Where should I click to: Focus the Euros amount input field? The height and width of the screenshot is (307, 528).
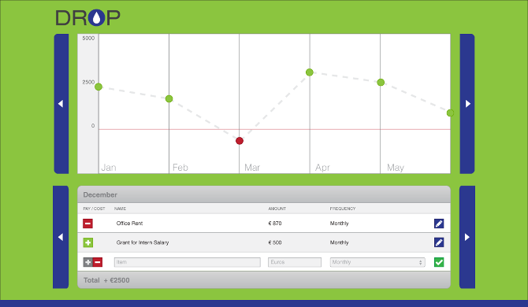coord(295,262)
